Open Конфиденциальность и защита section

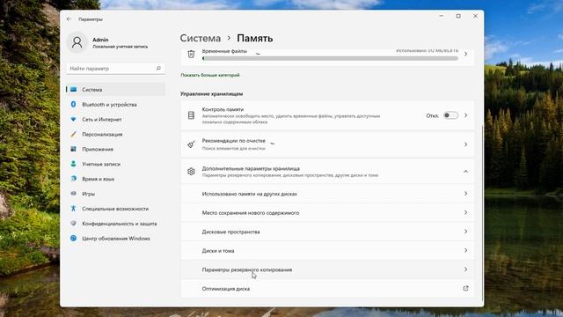(x=115, y=223)
